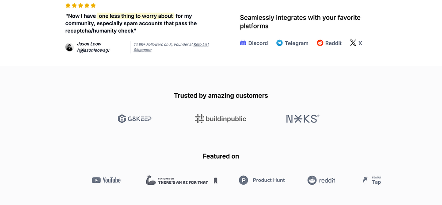Click the Product Hunt circular P icon

(x=244, y=180)
